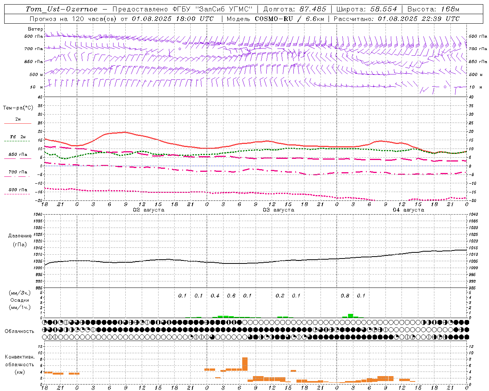Click the tallest orange convective cloud bar
The width and height of the screenshot is (489, 391).
coord(245,364)
